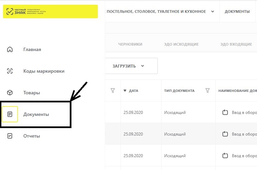Click the filter icon left of ДАТА

coord(113,91)
